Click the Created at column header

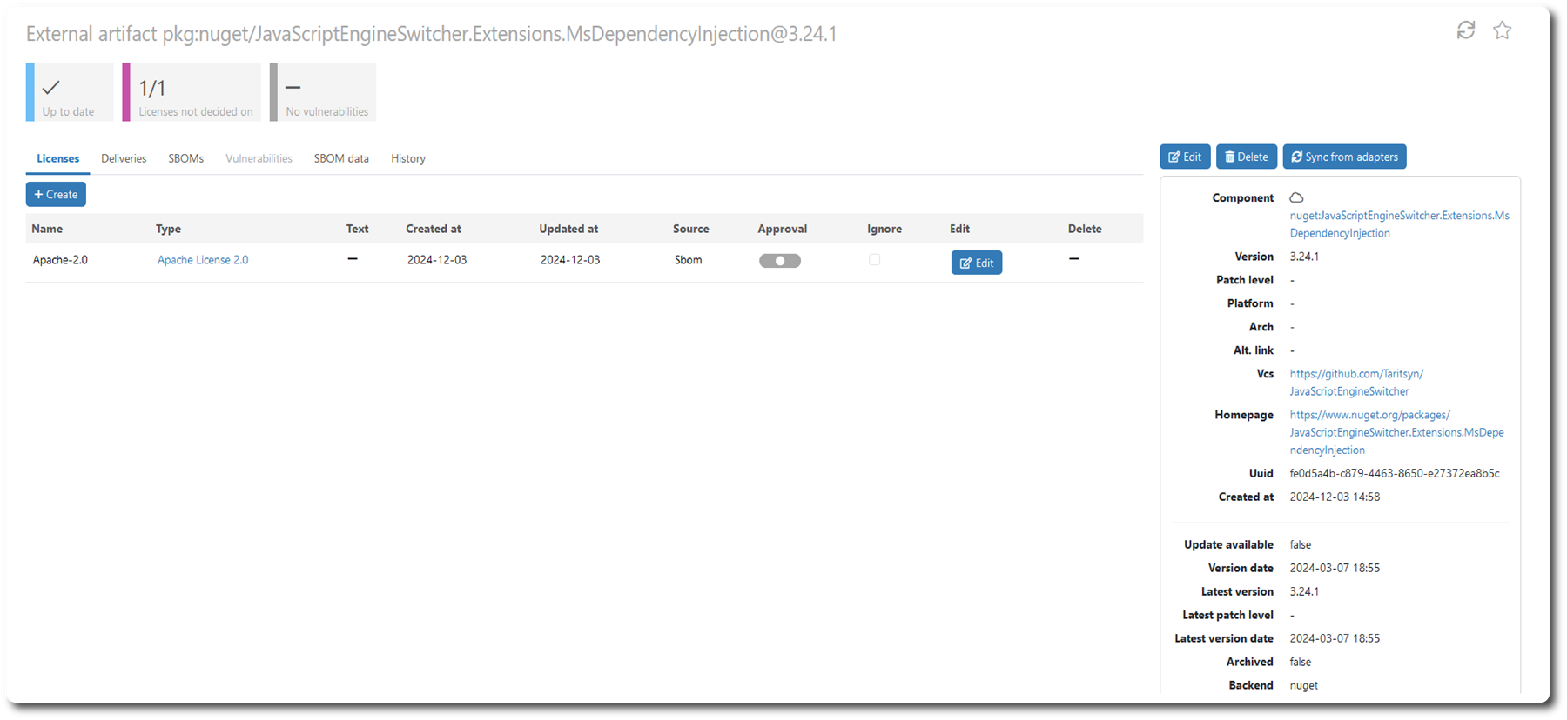coord(434,229)
